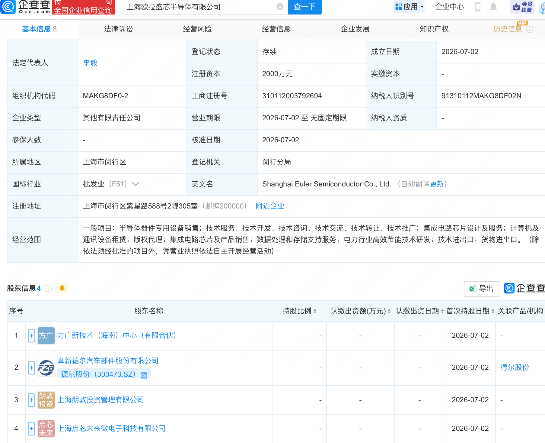The image size is (545, 443).
Task: Click the 查一下 search button
Action: pyautogui.click(x=305, y=7)
